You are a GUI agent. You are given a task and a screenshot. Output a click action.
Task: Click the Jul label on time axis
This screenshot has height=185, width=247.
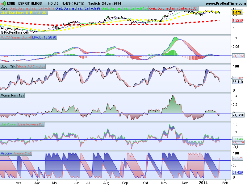[x=88, y=183]
